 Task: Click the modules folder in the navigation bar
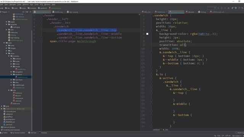pos(32,8)
